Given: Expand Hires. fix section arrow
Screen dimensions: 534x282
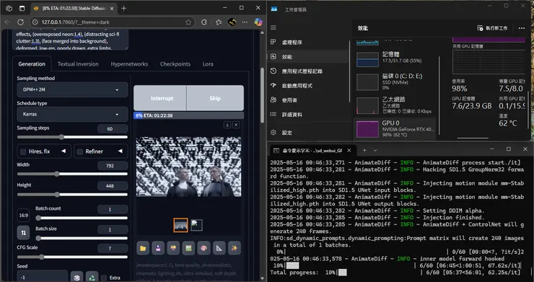Looking at the screenshot, I should pyautogui.click(x=64, y=151).
